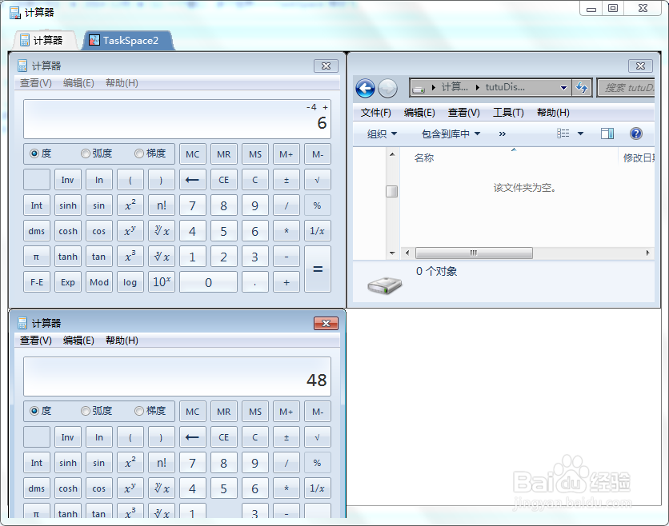The width and height of the screenshot is (669, 526).
Task: Click the Back arrow in Explorer window
Action: point(365,88)
